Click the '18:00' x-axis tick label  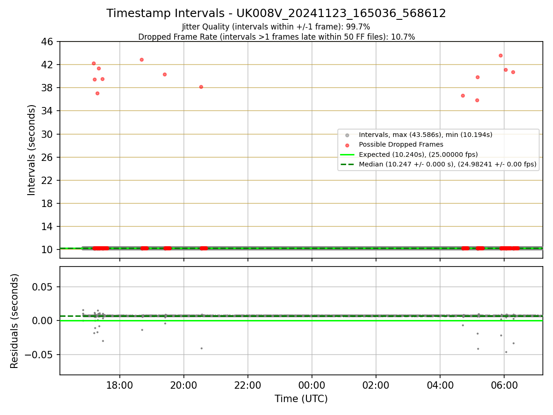pyautogui.click(x=120, y=385)
